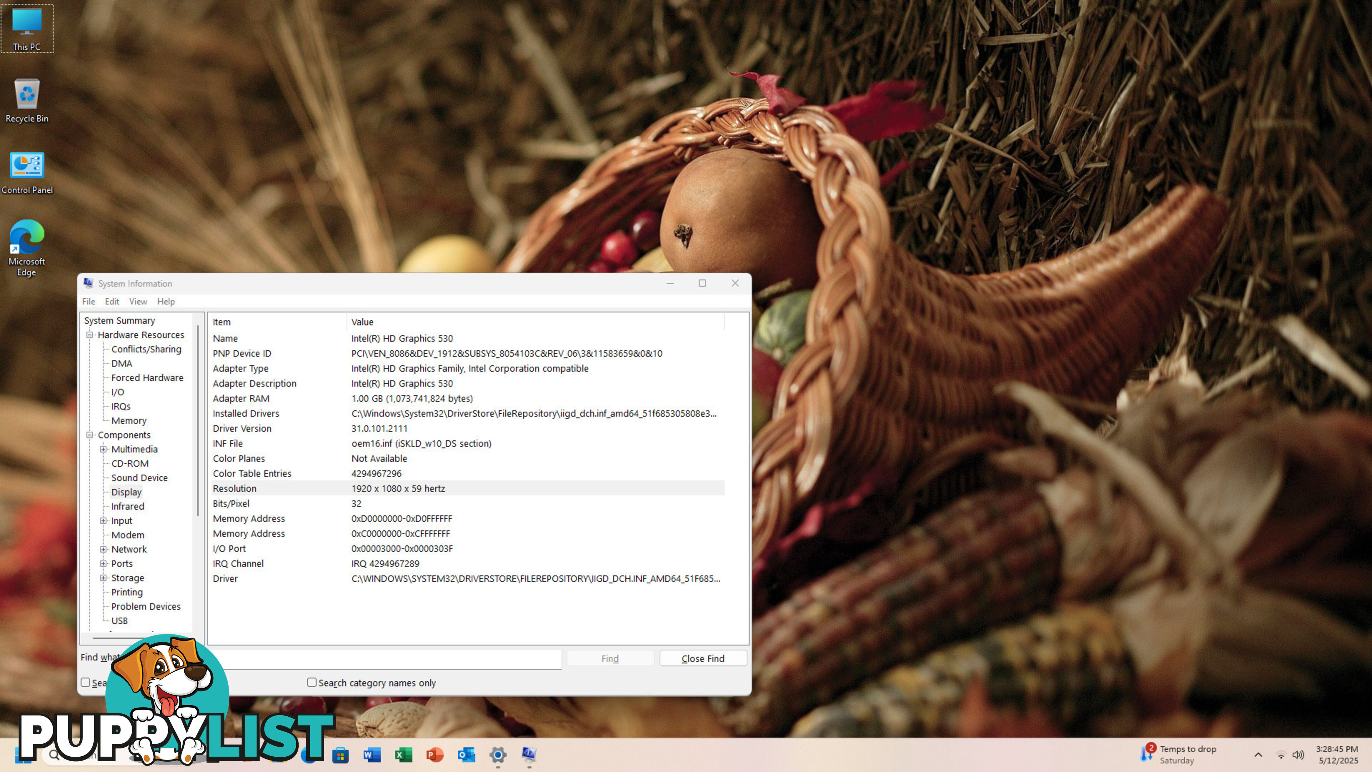The width and height of the screenshot is (1372, 772).
Task: Click the Find button
Action: (x=610, y=658)
